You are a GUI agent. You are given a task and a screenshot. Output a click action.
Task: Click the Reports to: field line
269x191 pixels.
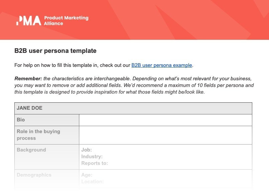pyautogui.click(x=95, y=163)
